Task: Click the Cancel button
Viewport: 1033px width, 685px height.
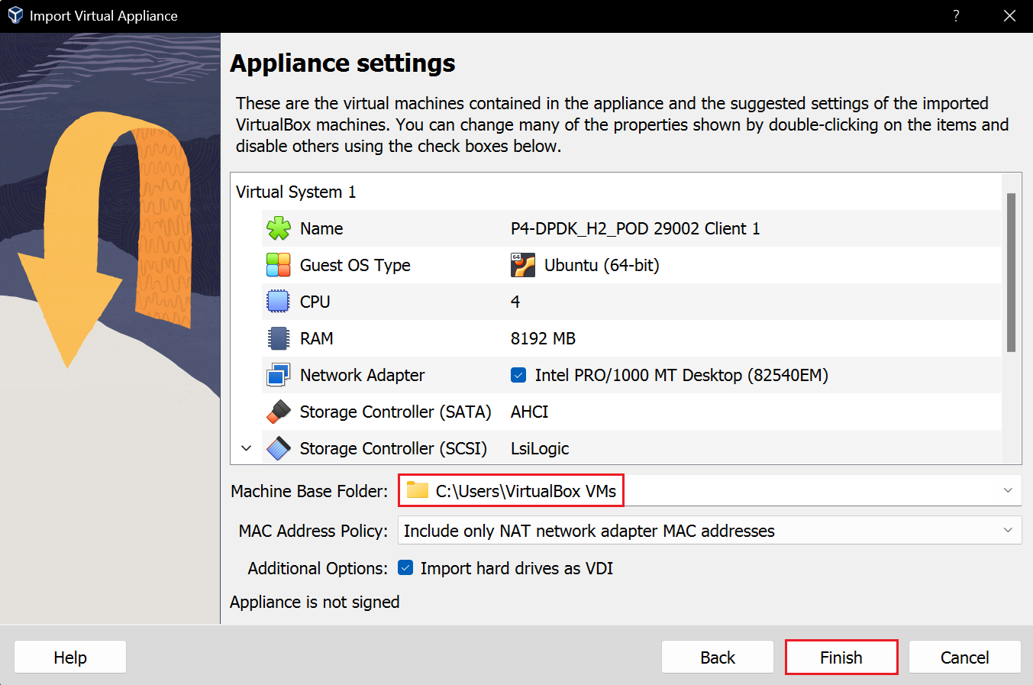Action: pyautogui.click(x=965, y=658)
